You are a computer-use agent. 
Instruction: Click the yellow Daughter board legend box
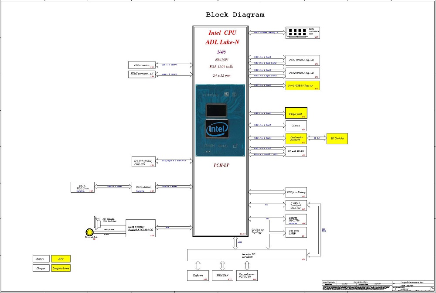61,268
